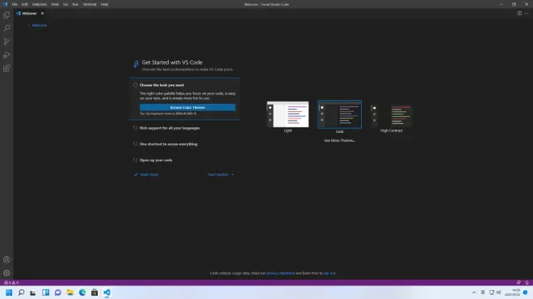Image resolution: width=533 pixels, height=299 pixels.
Task: Select 'Rich support for all your languages' step
Action: (x=170, y=128)
